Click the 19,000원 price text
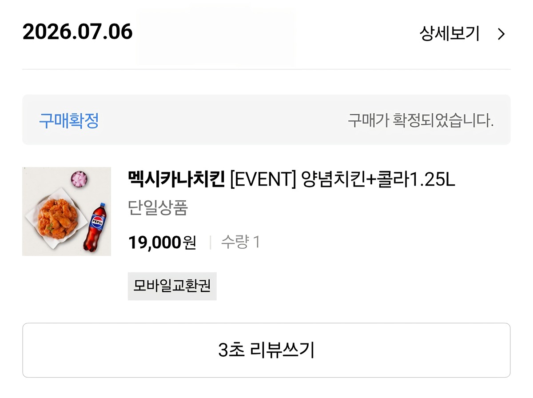 tap(162, 243)
